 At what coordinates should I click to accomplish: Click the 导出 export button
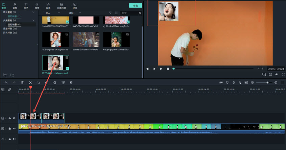pos(135,6)
